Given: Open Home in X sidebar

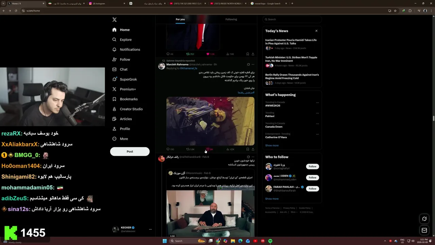Looking at the screenshot, I should coord(121,30).
